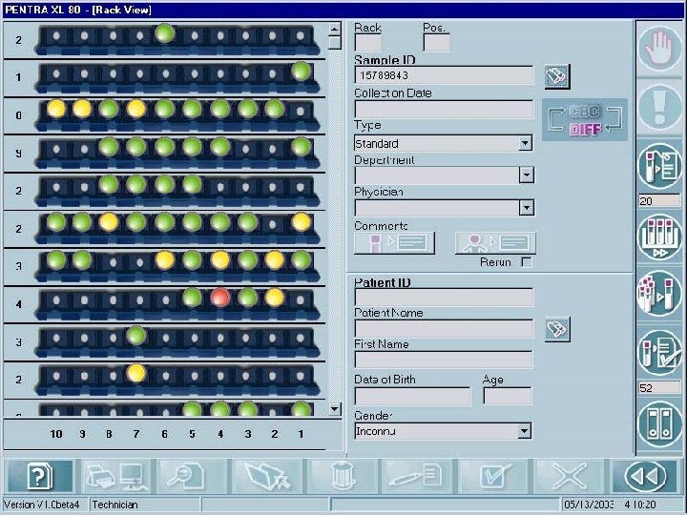Select the green sample in the upper rack 3 row, position 1

[x=302, y=259]
